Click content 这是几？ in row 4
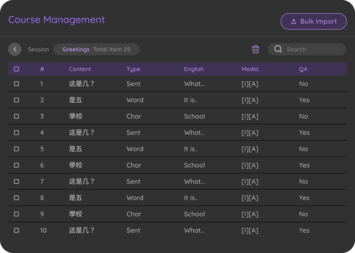This screenshot has width=355, height=253. (82, 133)
